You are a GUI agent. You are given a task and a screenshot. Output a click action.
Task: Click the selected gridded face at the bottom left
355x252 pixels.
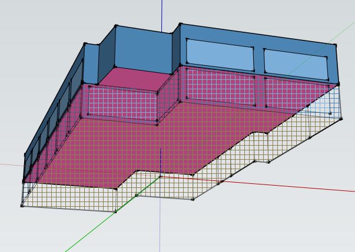tap(70, 197)
